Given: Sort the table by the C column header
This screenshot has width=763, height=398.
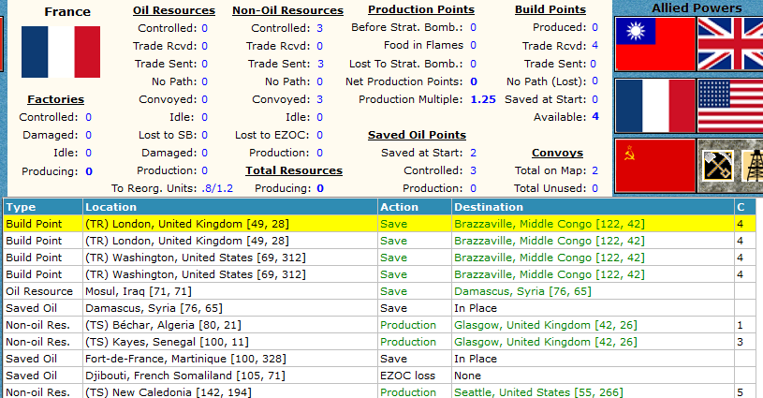Looking at the screenshot, I should click(x=745, y=207).
